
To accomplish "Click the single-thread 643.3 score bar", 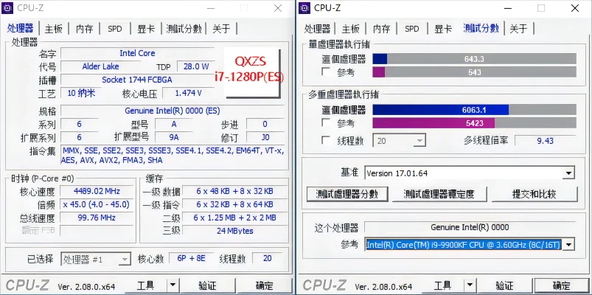I will [474, 59].
